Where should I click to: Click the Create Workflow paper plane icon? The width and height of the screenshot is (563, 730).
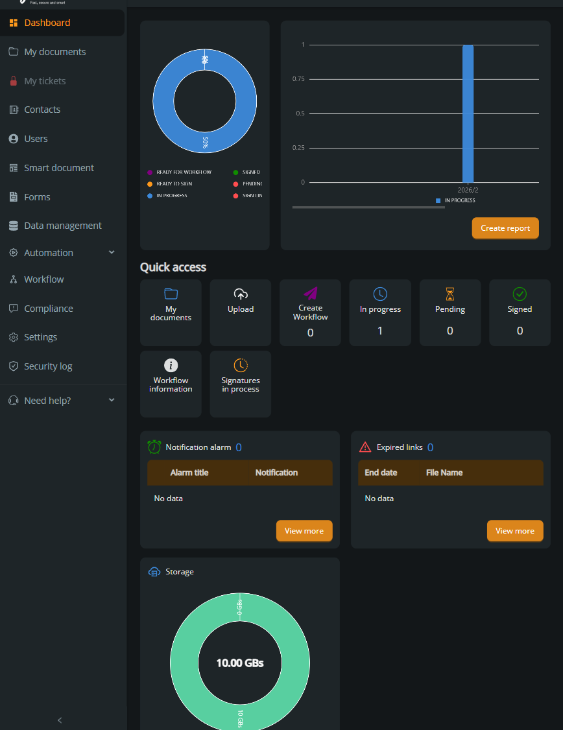click(x=310, y=293)
